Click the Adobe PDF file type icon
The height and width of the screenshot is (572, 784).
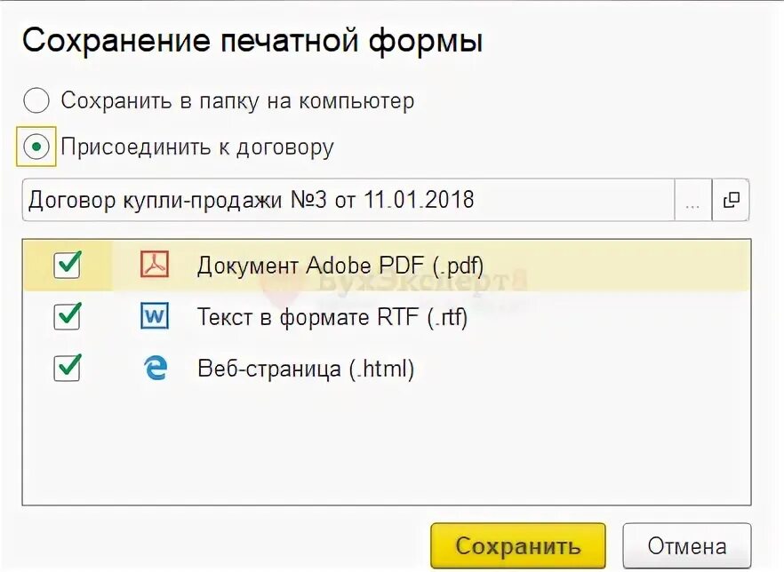pos(156,265)
